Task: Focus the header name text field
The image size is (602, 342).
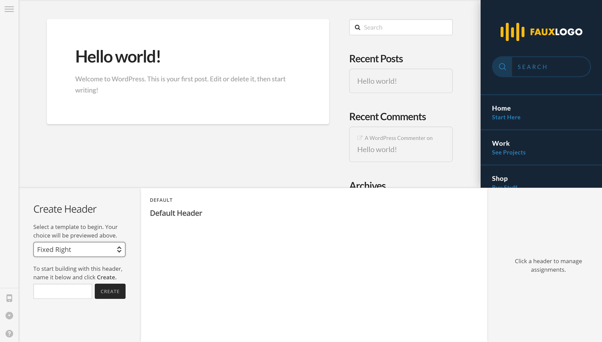Action: click(62, 291)
